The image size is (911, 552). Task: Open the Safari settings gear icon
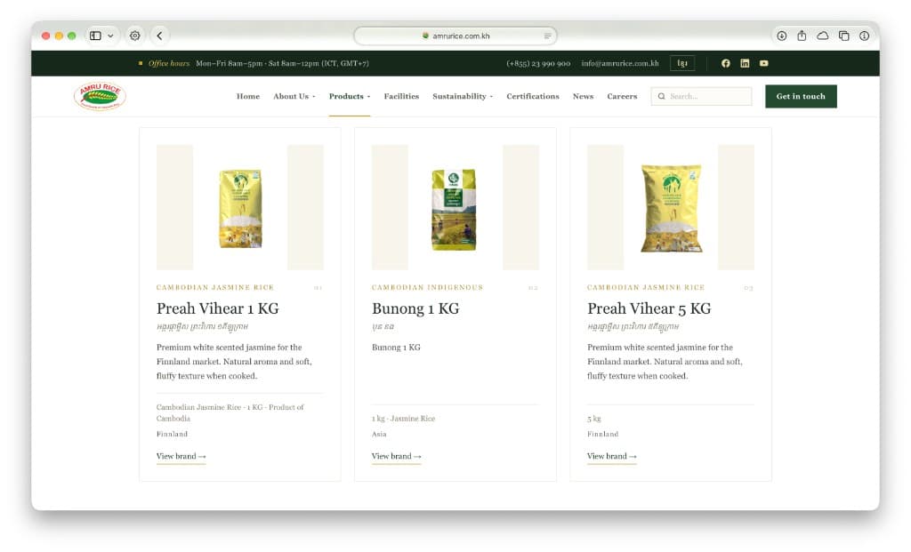pyautogui.click(x=135, y=36)
